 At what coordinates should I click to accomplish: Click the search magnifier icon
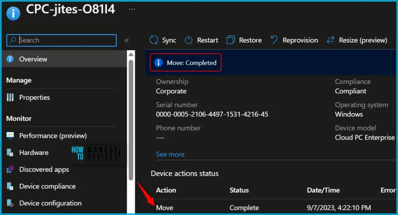(x=13, y=40)
